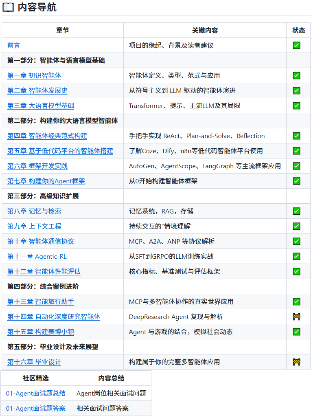Open the 01-Agent面试题总结 link
Screen dimensions: 311x418
click(x=36, y=394)
